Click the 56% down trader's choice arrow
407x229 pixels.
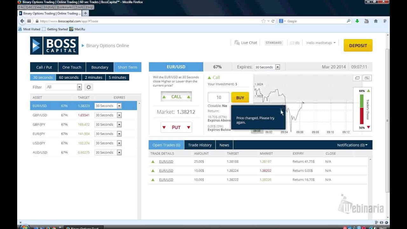(x=368, y=128)
